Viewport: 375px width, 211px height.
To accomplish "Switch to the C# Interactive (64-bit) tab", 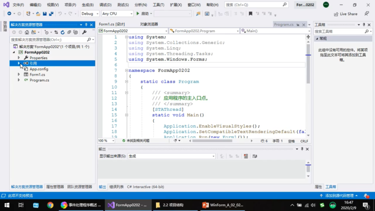I will [146, 187].
